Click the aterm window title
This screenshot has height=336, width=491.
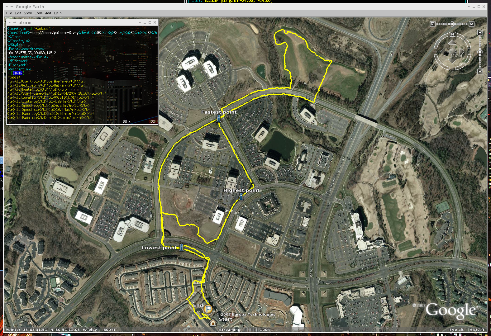tap(25, 22)
